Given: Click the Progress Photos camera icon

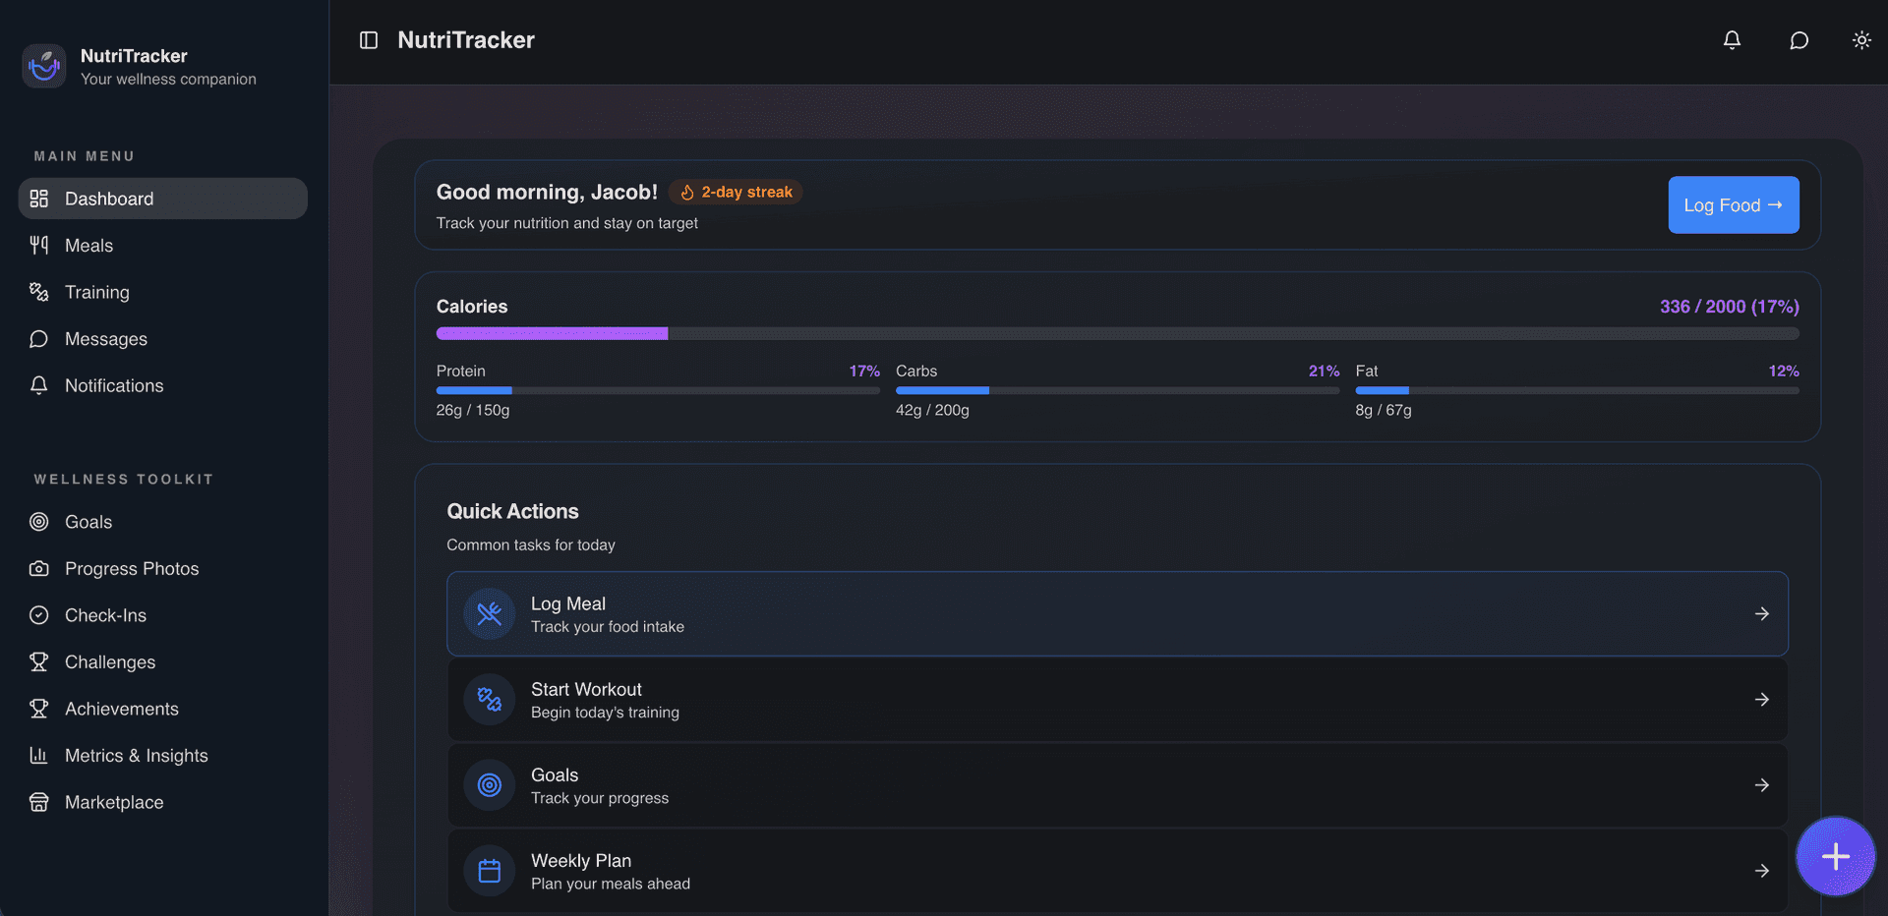Looking at the screenshot, I should point(39,568).
